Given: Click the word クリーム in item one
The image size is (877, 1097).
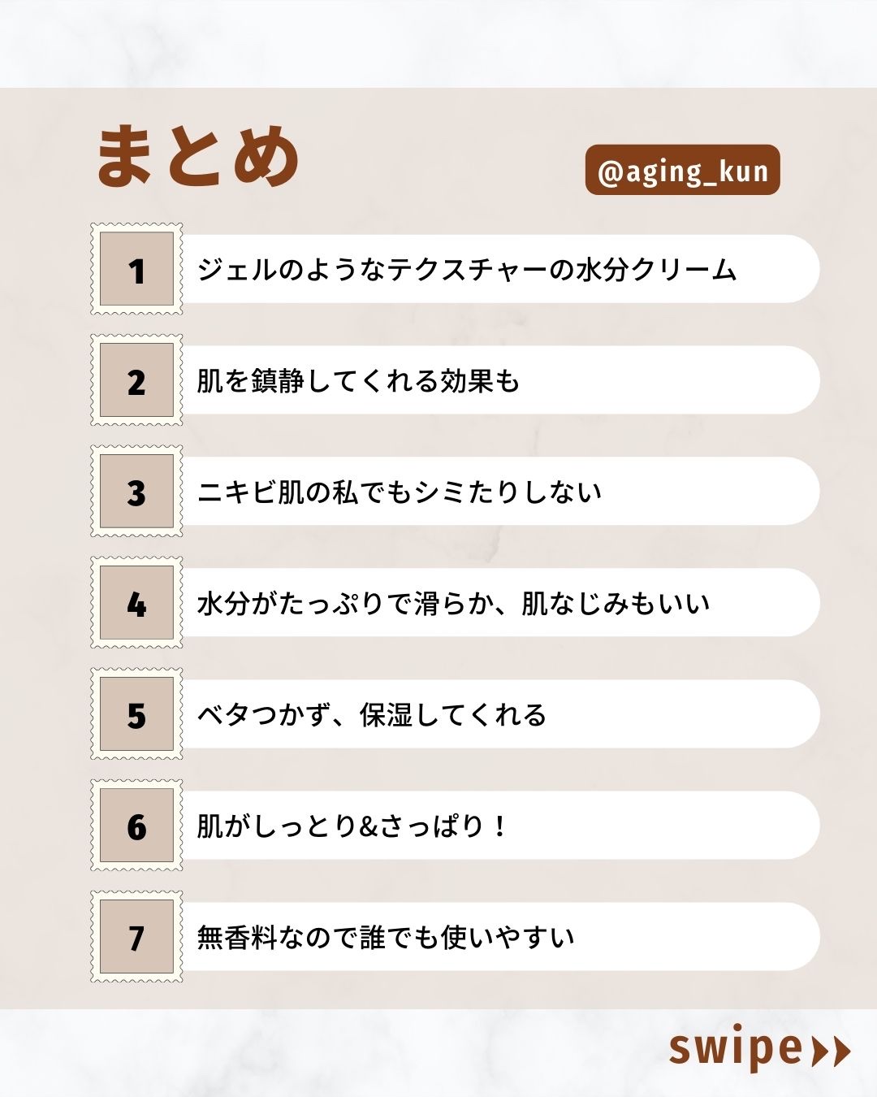Looking at the screenshot, I should coord(683,270).
